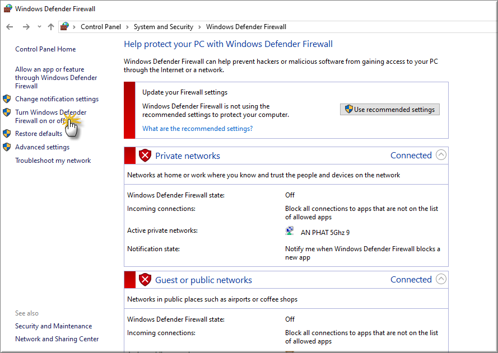Click Help protect your PC heading
The image size is (498, 353).
(229, 44)
